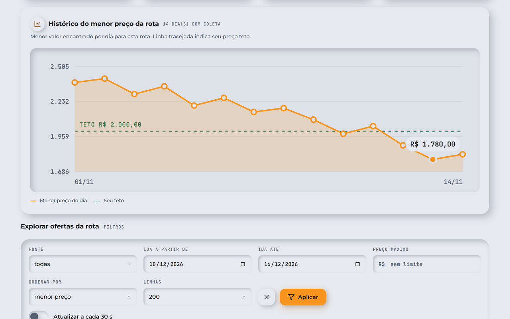This screenshot has height=319, width=510.
Task: Click the 1.959 y-axis value
Action: point(60,137)
